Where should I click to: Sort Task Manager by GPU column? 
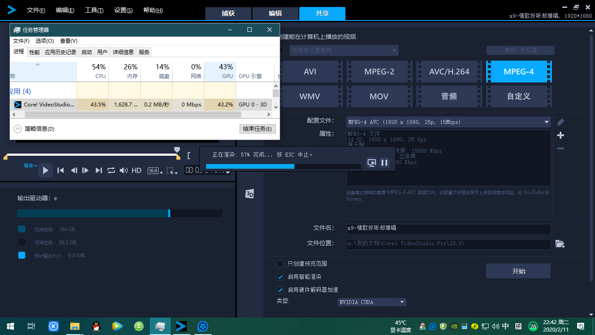[x=220, y=72]
